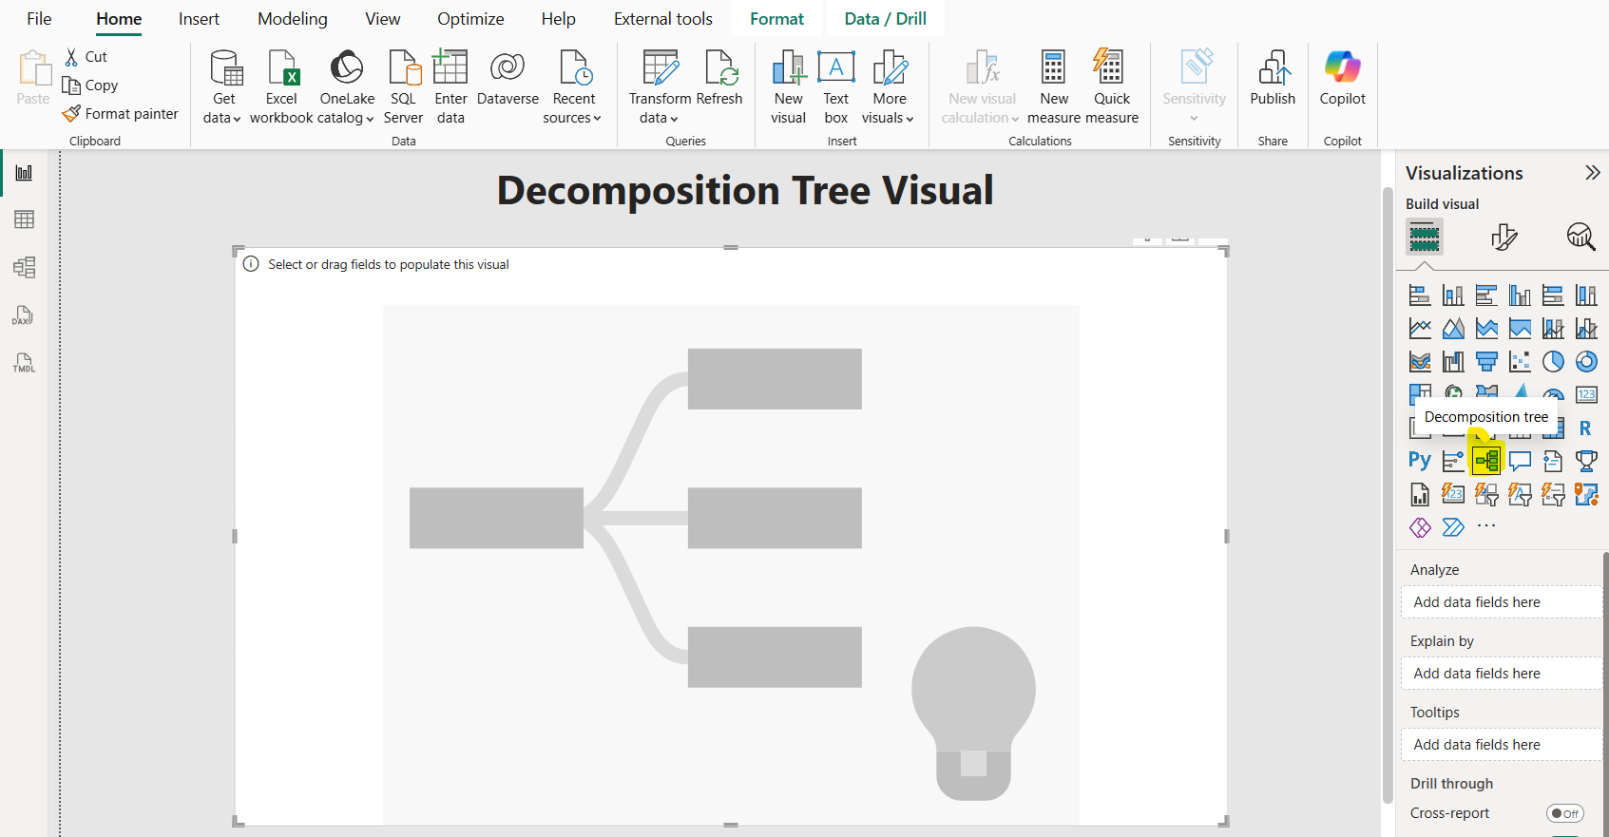Switch to Model view in sidebar

(24, 268)
